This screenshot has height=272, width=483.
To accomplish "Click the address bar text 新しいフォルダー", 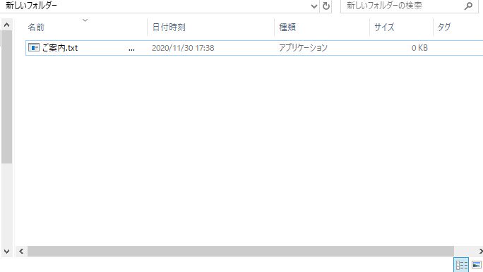I will coord(31,6).
